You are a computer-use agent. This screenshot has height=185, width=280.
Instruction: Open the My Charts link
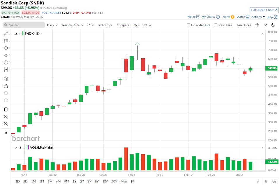click(x=210, y=17)
